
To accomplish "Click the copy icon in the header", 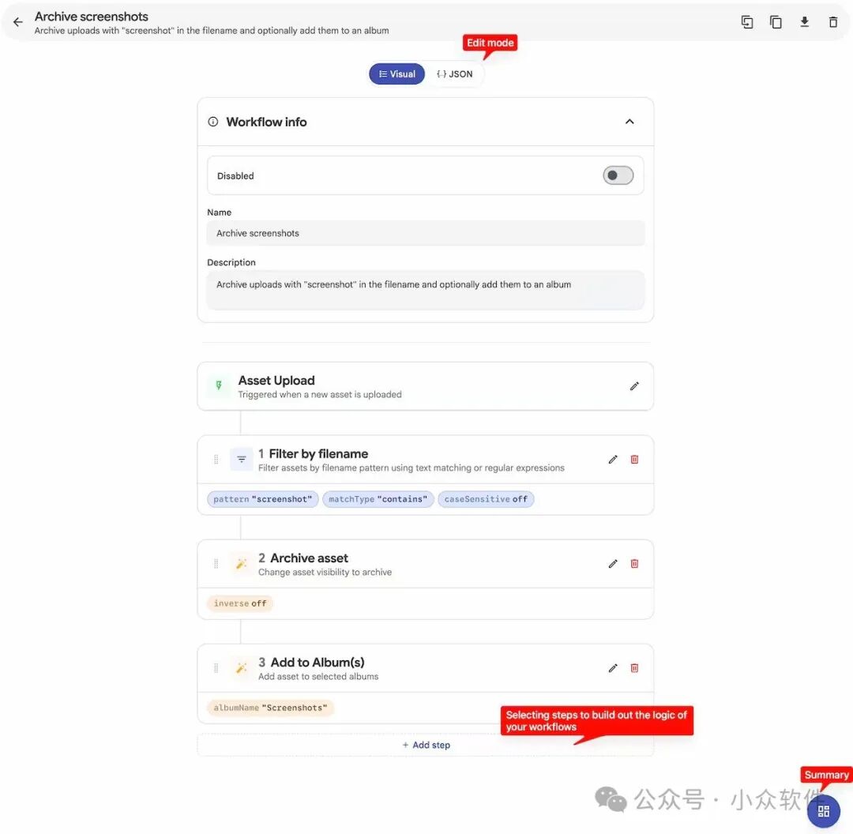I will pyautogui.click(x=776, y=22).
